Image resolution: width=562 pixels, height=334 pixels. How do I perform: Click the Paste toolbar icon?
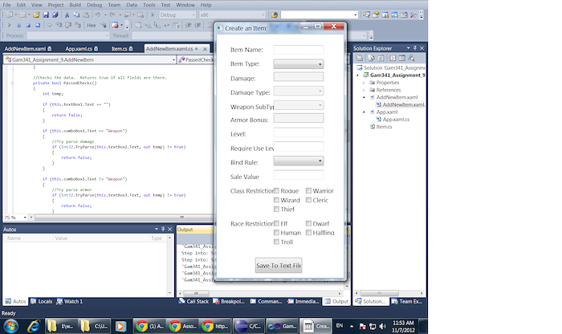coord(86,15)
